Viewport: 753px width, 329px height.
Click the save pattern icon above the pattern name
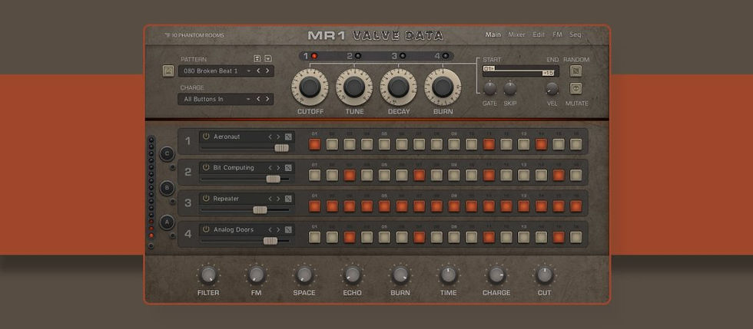[x=257, y=58]
